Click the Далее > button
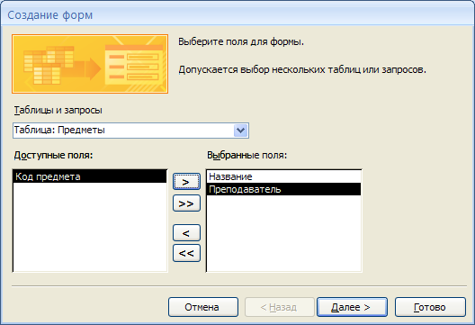475x325 pixels. tap(352, 307)
